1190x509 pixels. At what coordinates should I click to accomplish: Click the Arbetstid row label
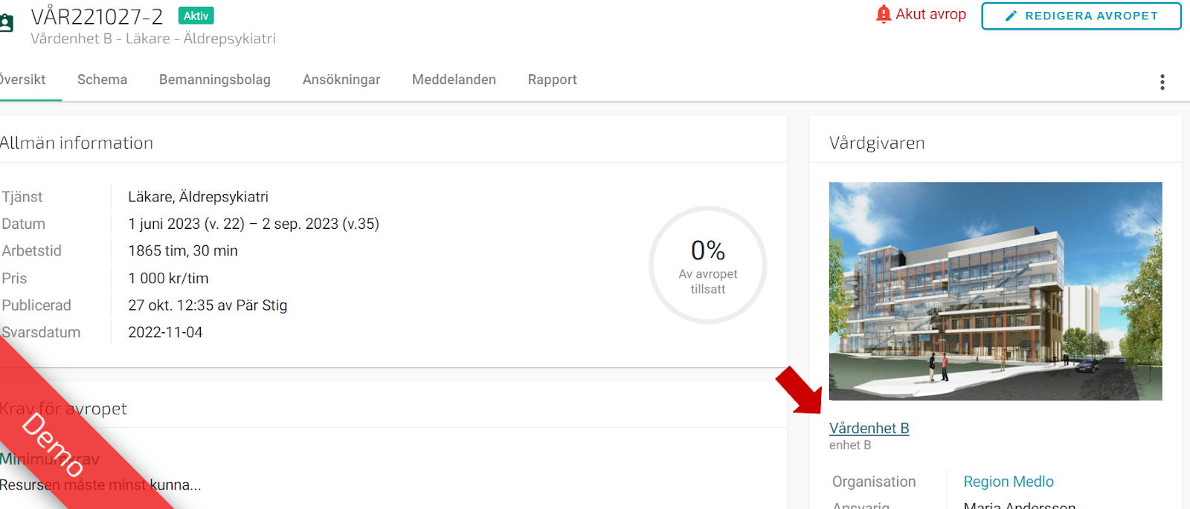click(32, 251)
